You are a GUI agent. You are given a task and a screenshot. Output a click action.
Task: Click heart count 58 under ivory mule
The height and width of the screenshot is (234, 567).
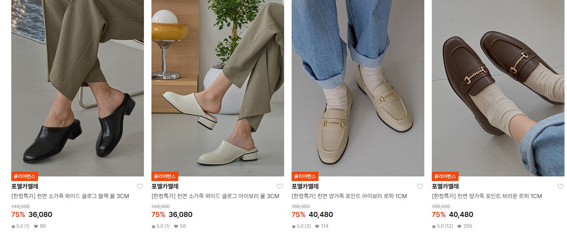(180, 226)
